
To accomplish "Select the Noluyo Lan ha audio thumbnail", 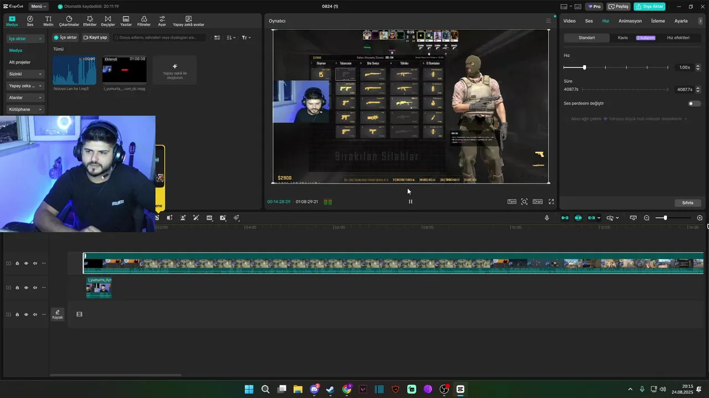I will point(74,70).
